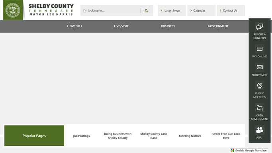Image resolution: width=272 pixels, height=153 pixels.
Task: Open the Open Government folder icon
Action: coord(260,108)
